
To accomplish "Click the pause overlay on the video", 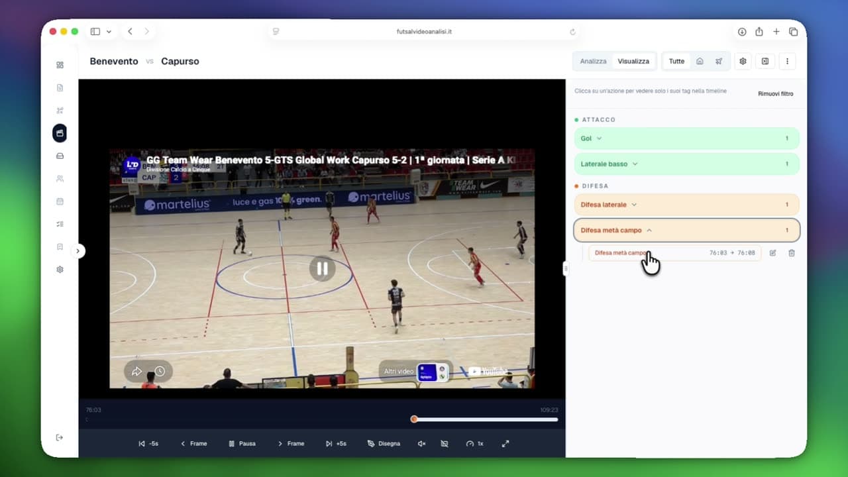I will (x=322, y=268).
